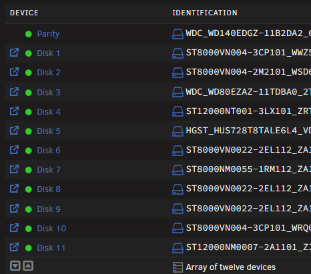Click drive icon beside WDC_WD80EZAZ

click(x=178, y=92)
